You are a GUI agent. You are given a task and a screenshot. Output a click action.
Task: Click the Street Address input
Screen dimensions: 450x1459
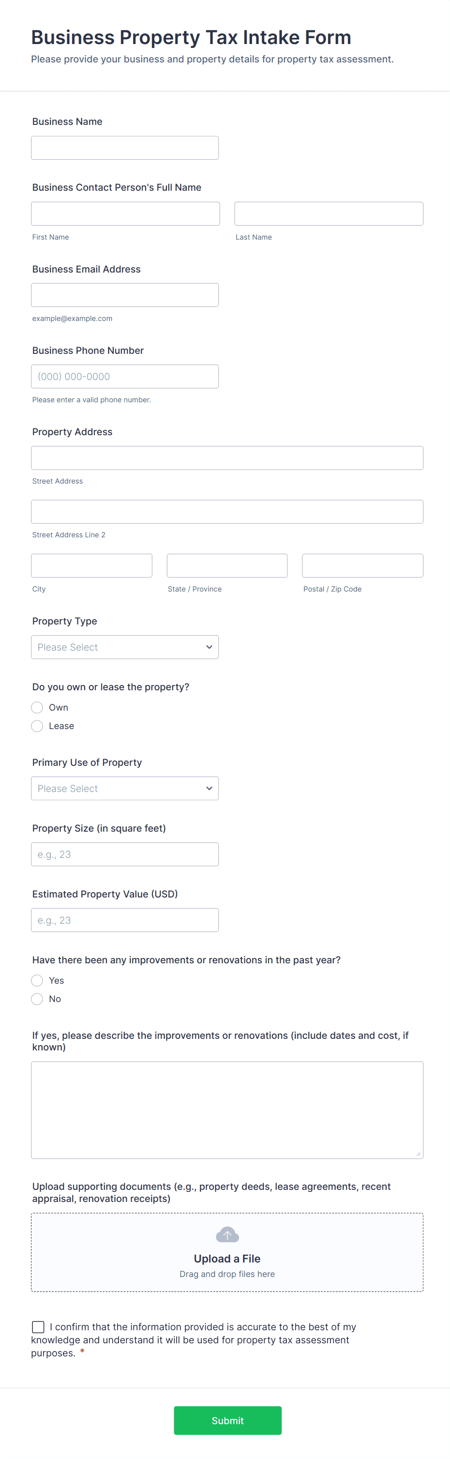227,458
